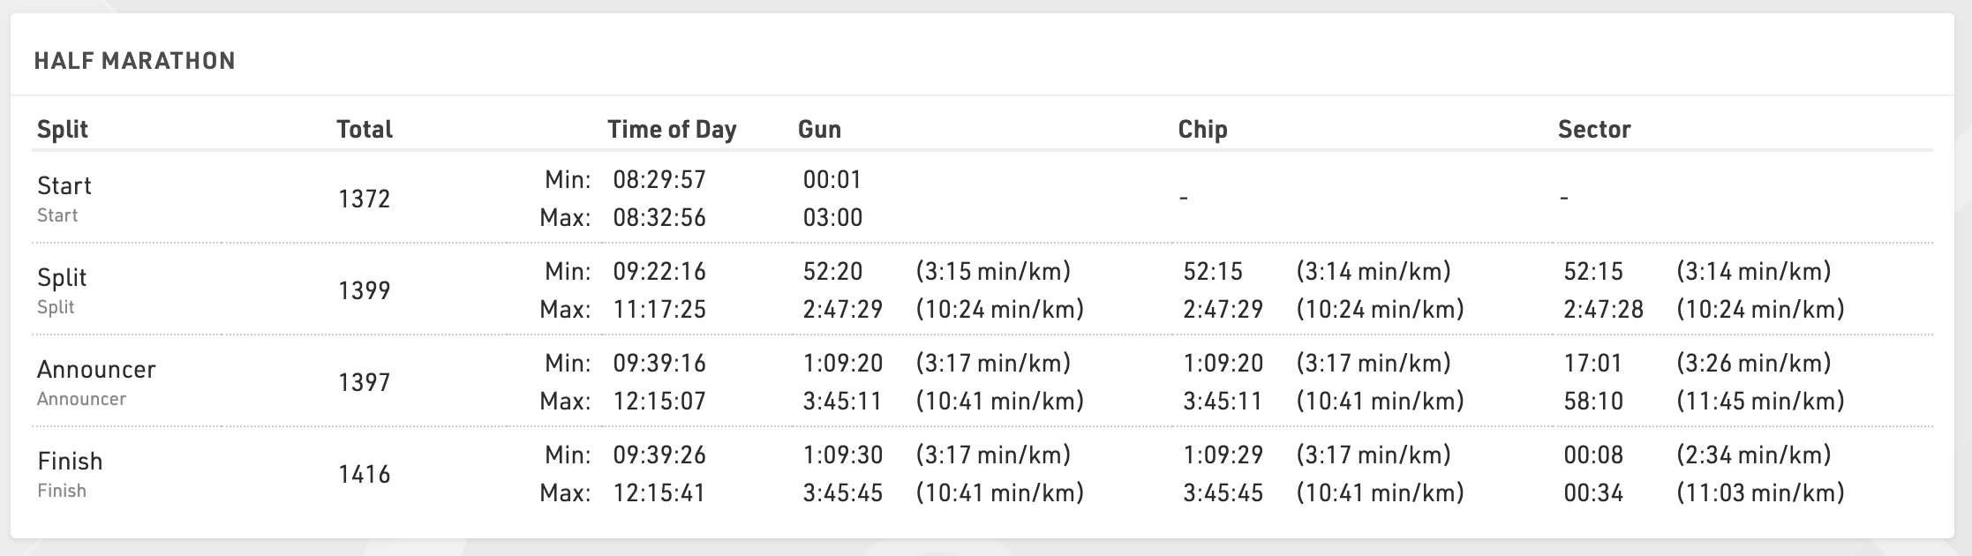1972x556 pixels.
Task: Open the Announcer row label
Action: [x=96, y=370]
